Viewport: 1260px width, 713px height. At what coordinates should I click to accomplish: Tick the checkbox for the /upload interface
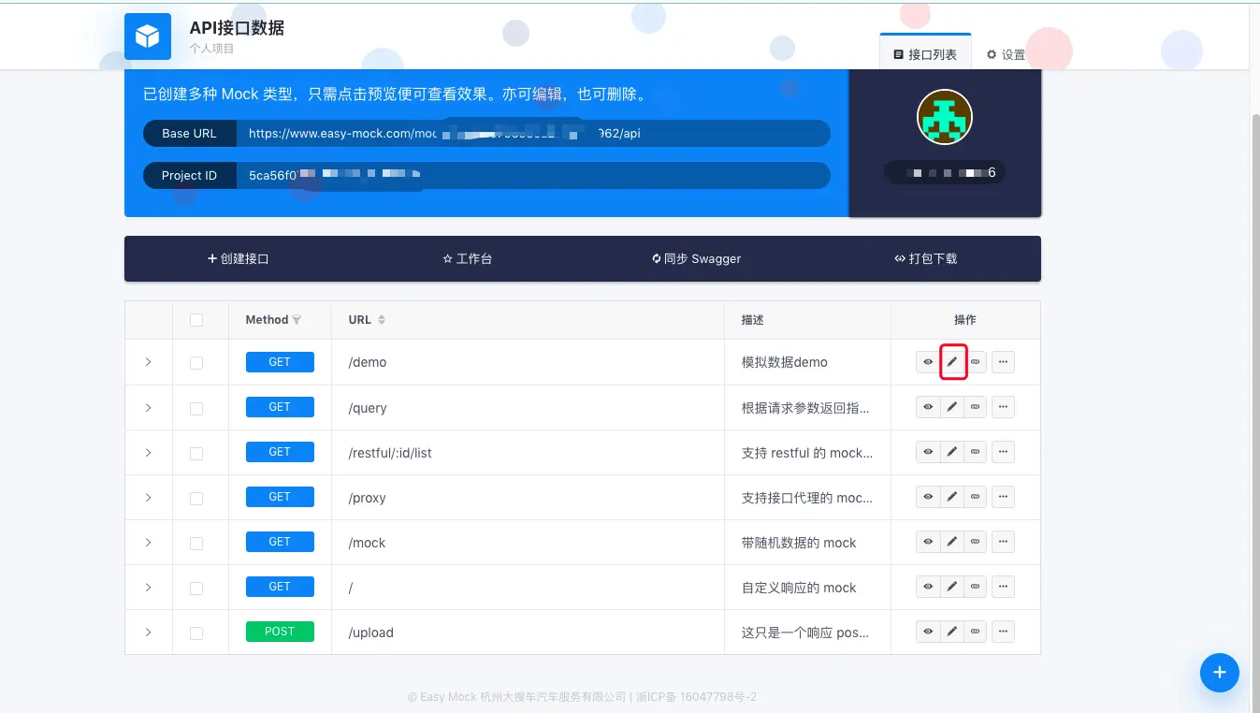coord(197,632)
